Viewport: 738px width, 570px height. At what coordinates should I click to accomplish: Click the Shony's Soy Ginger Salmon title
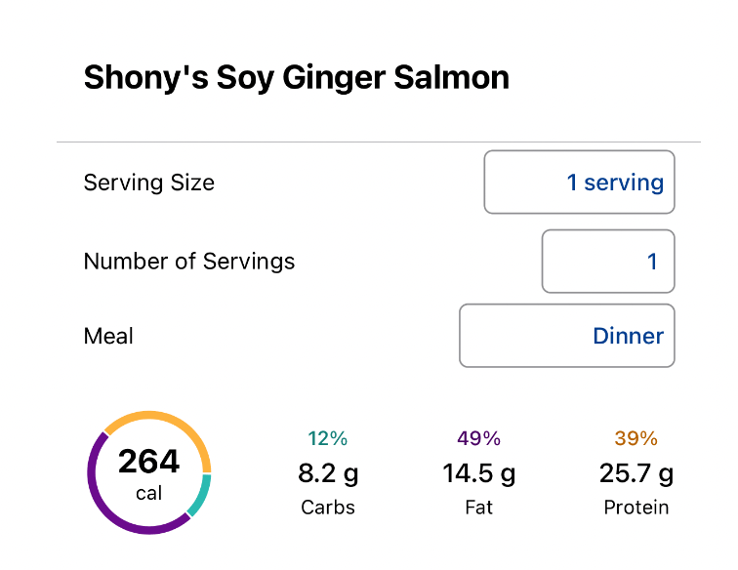point(297,77)
